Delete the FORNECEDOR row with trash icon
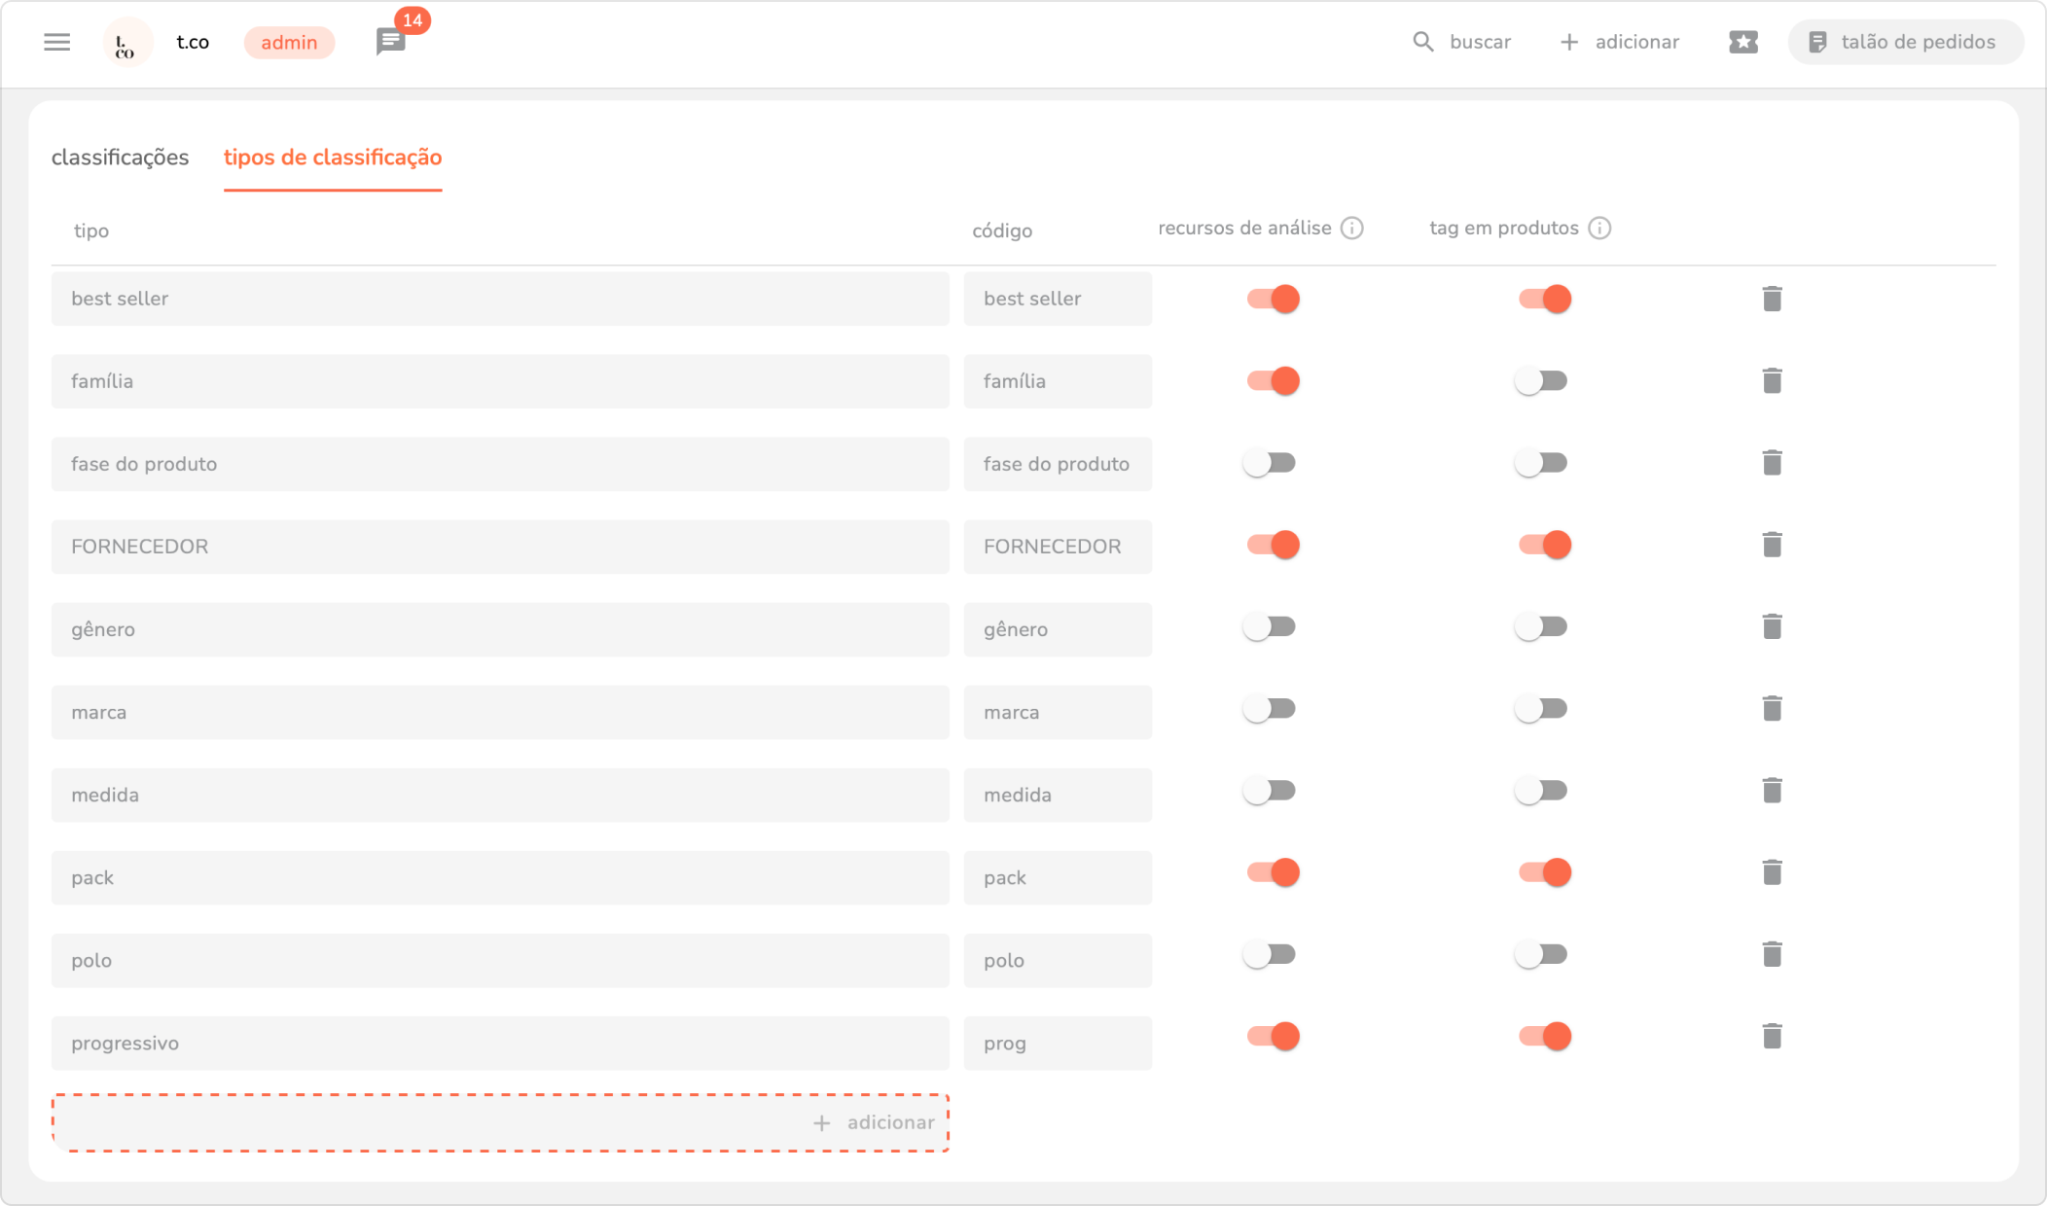 tap(1772, 545)
